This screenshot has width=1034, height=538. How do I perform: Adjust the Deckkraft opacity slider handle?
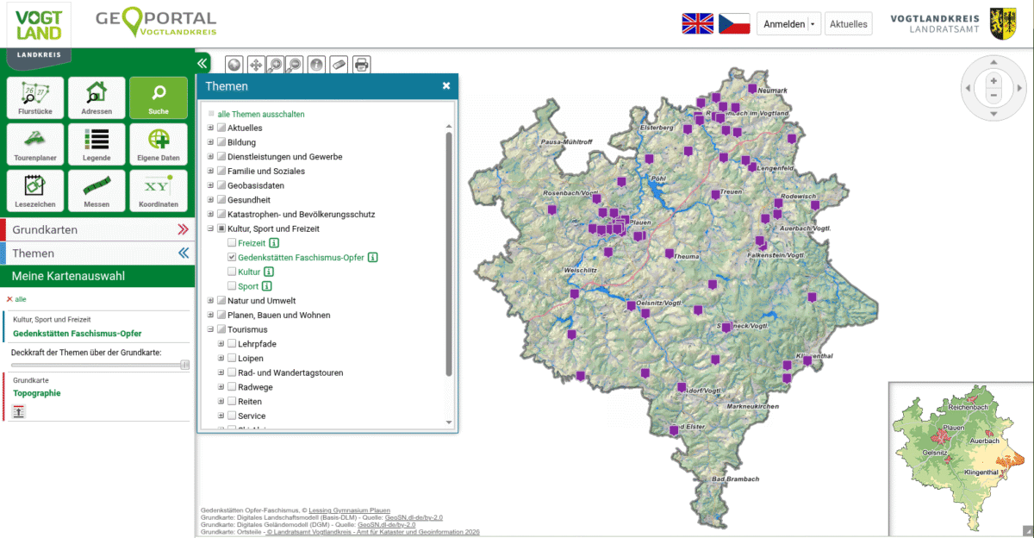[x=184, y=365]
